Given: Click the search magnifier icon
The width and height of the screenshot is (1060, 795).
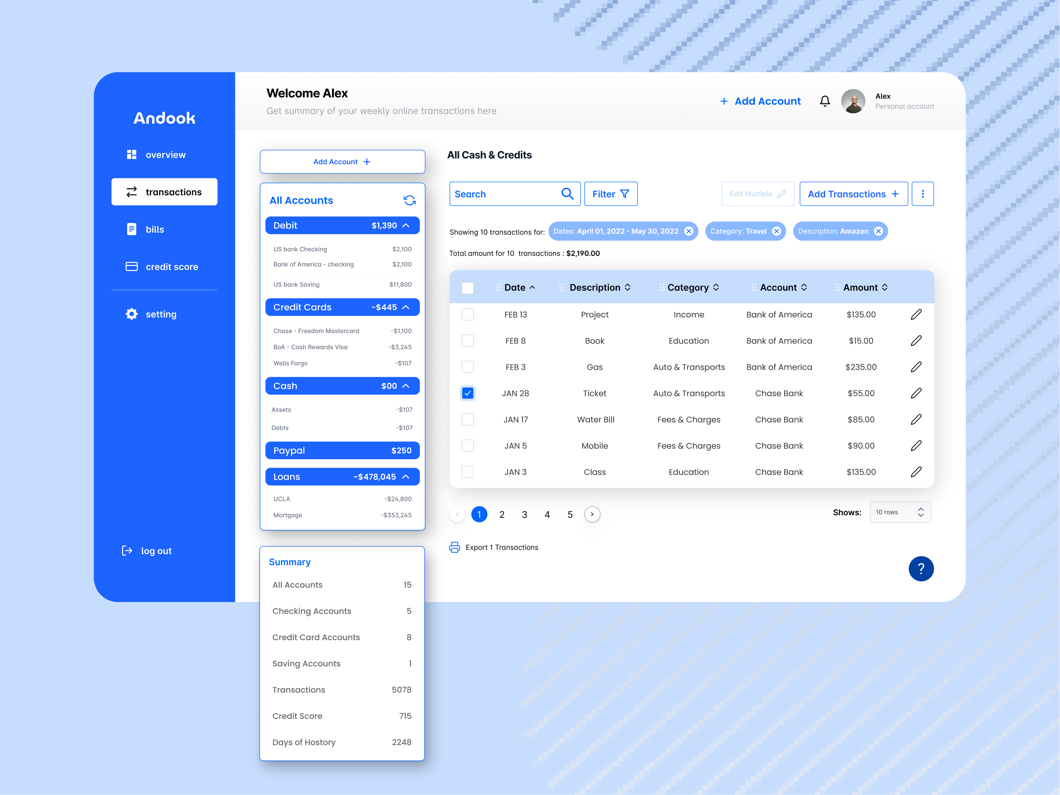Looking at the screenshot, I should pos(568,193).
